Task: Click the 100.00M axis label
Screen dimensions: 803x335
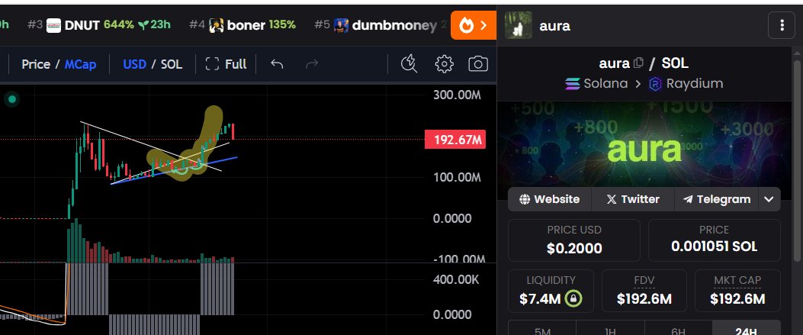Action: click(x=457, y=178)
